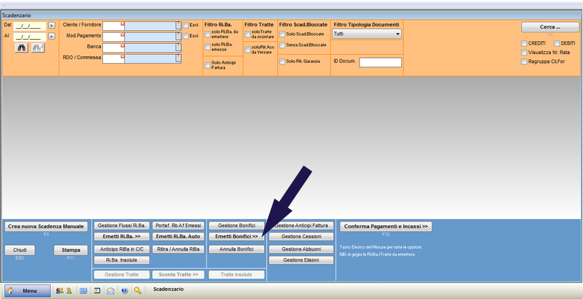This screenshot has height=299, width=583.
Task: Open the envelope mail icon
Action: (110, 291)
